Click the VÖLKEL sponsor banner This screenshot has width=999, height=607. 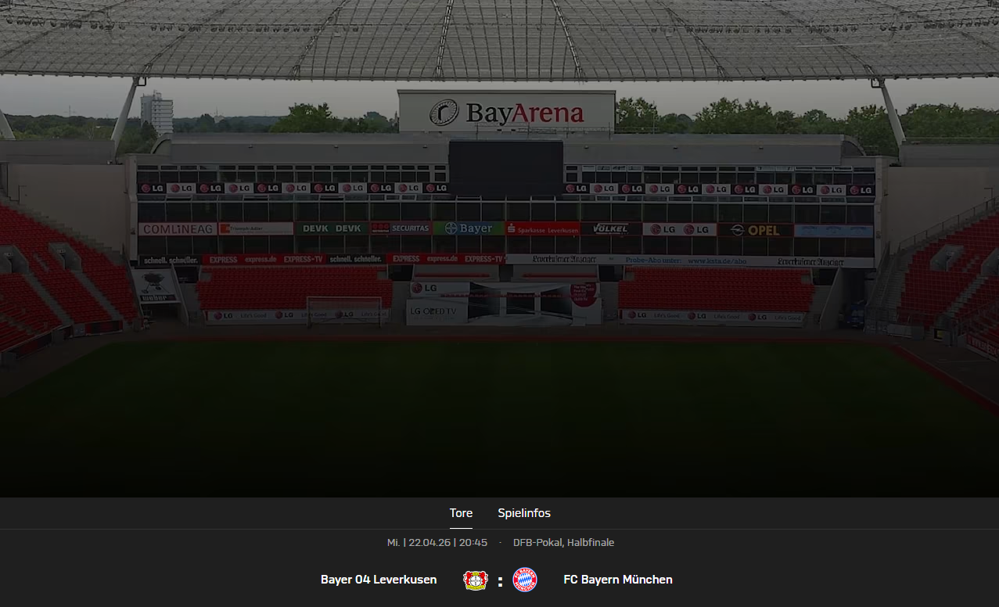click(x=611, y=229)
